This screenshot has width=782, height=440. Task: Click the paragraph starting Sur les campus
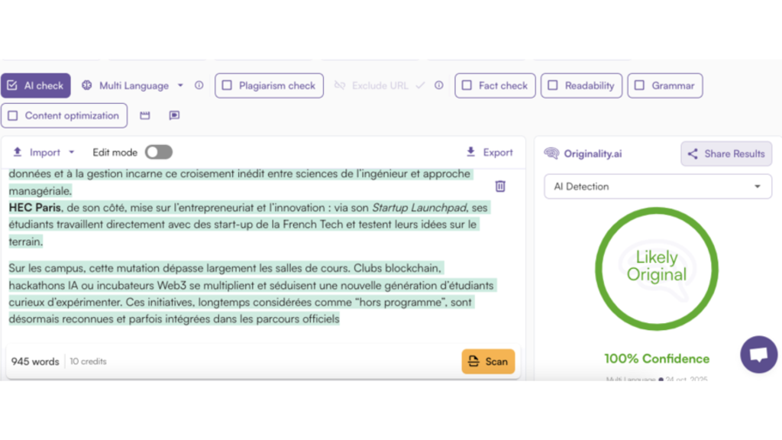coord(252,293)
